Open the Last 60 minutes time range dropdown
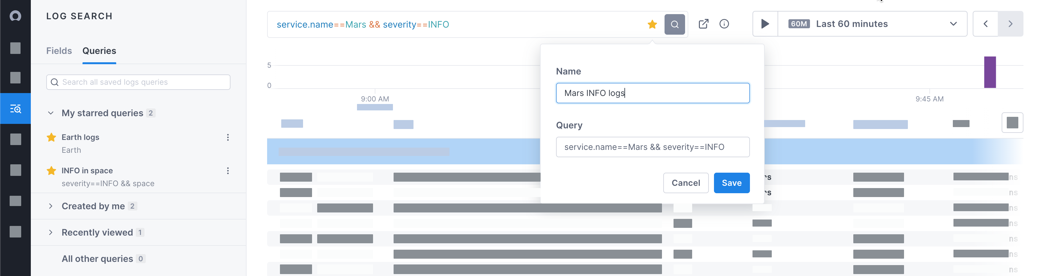This screenshot has width=1044, height=276. pos(872,24)
